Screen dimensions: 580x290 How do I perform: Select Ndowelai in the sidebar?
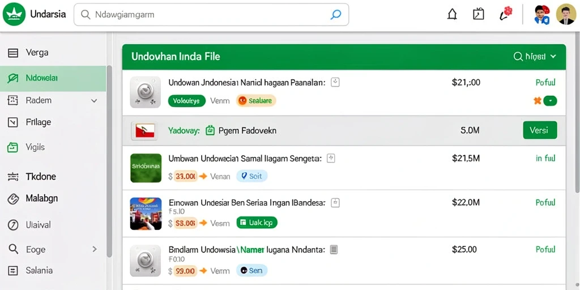point(53,78)
